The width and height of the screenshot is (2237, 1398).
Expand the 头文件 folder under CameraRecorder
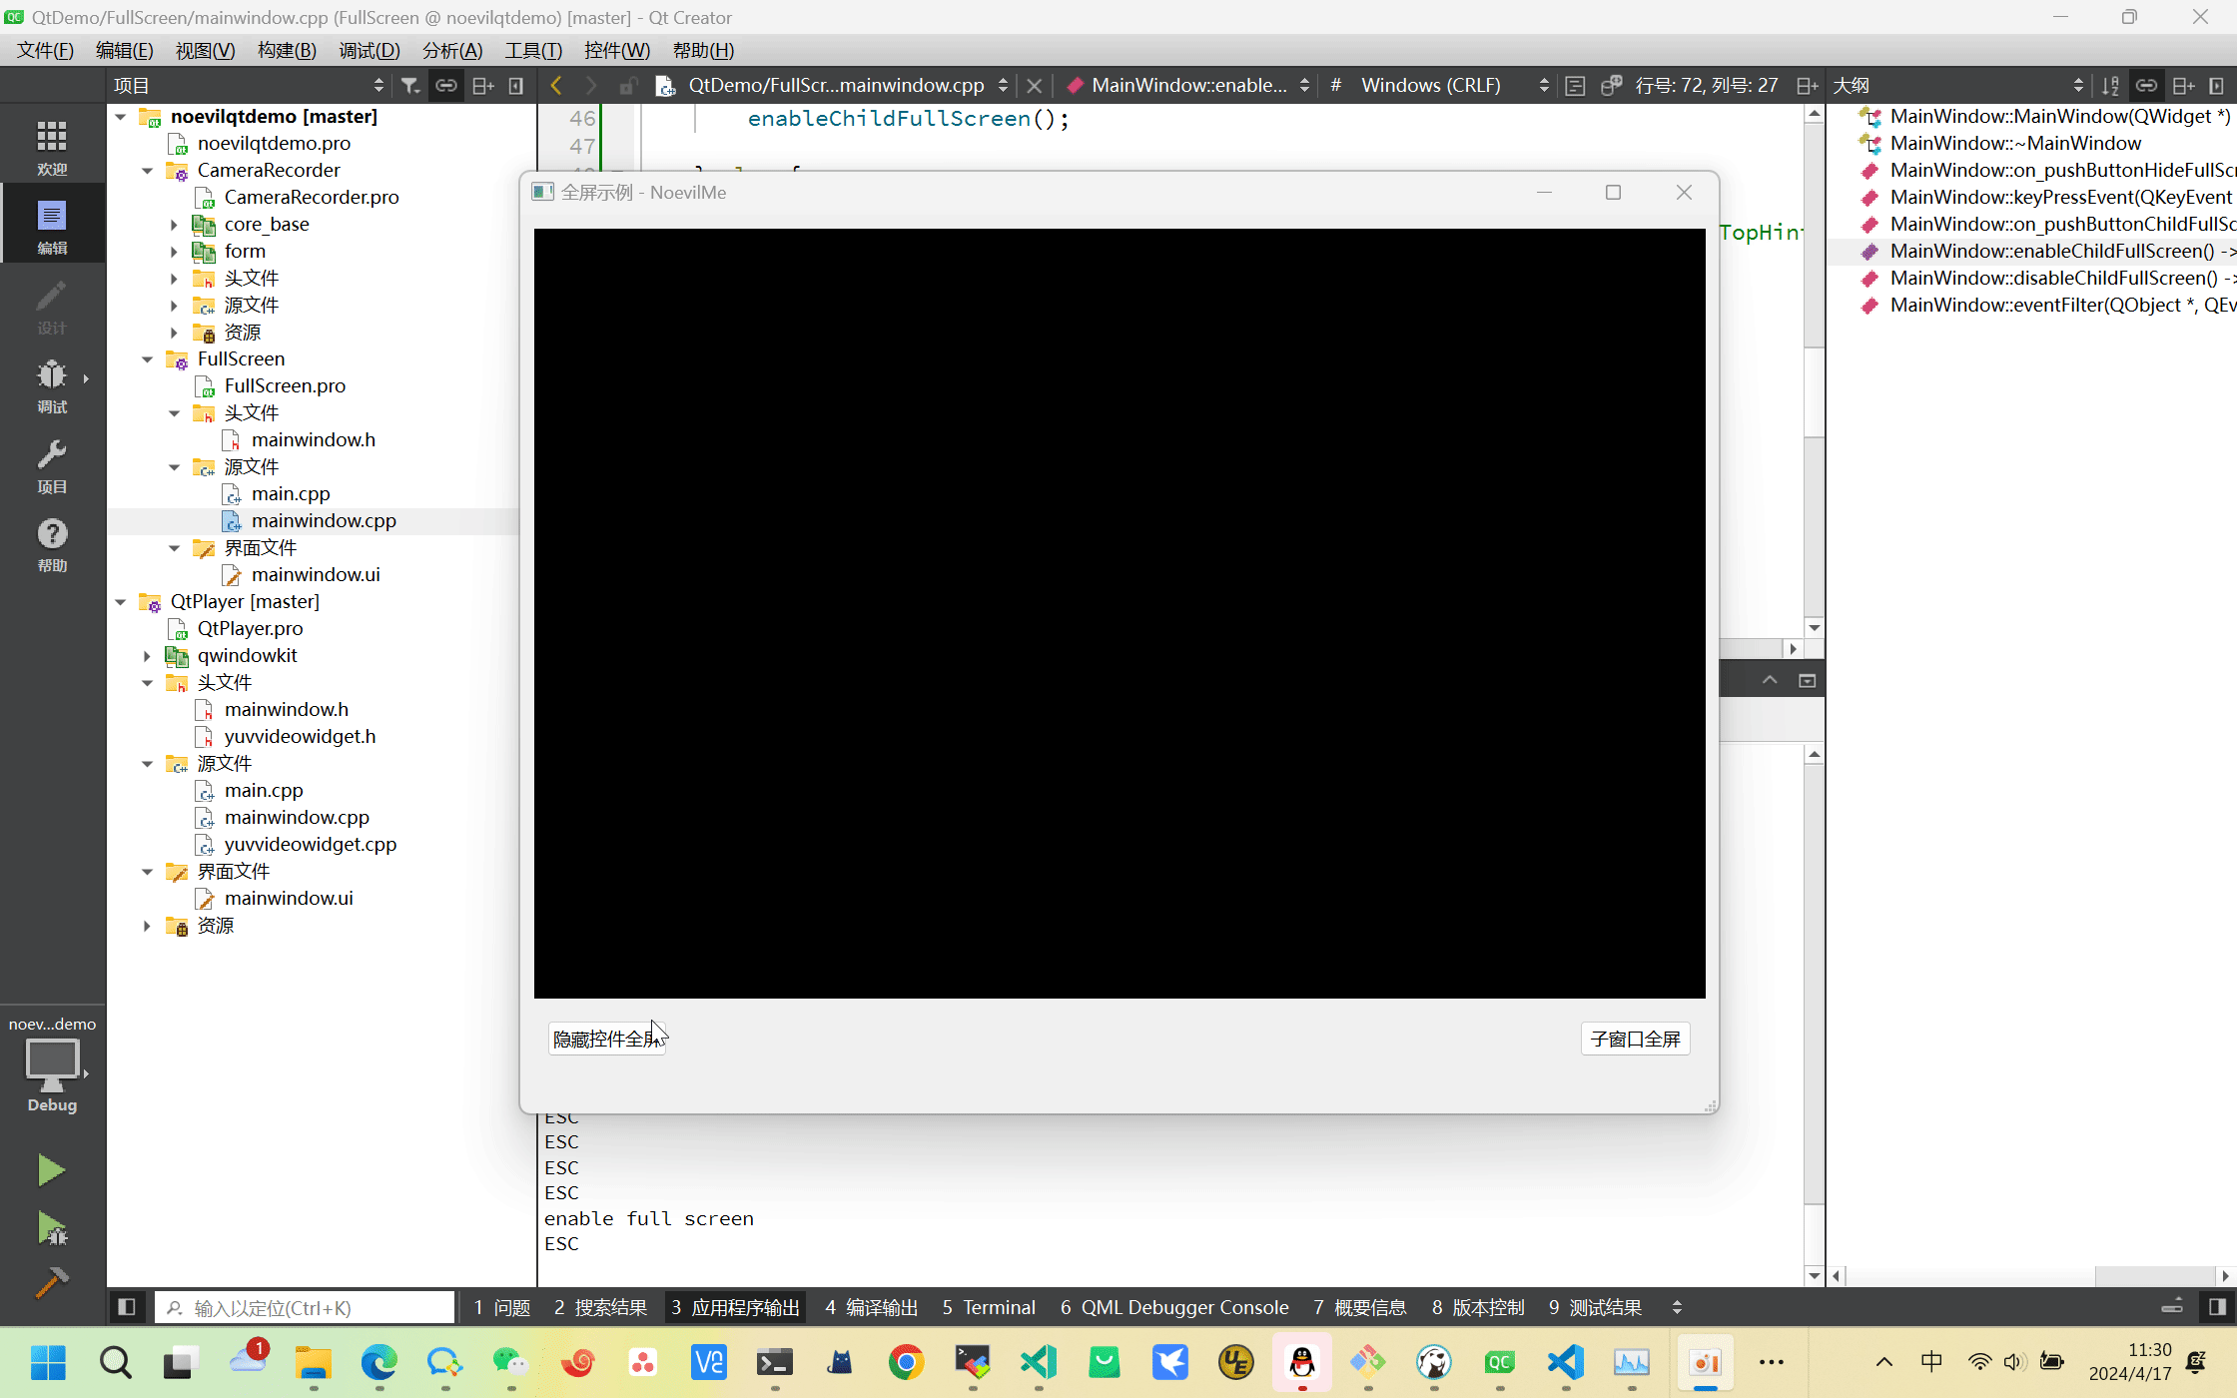[x=174, y=277]
